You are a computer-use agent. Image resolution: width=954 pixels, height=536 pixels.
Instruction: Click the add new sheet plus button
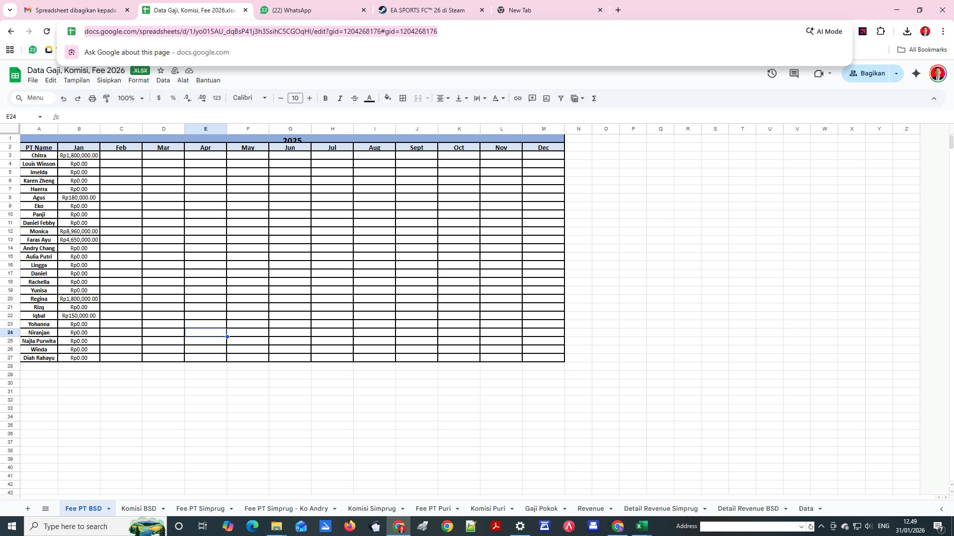pos(28,509)
